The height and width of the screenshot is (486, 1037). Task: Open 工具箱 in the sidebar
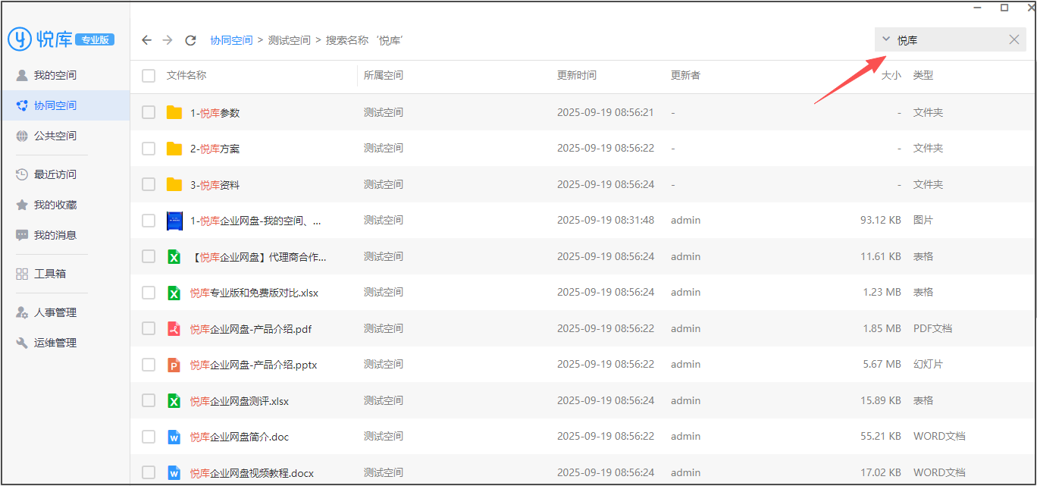coord(65,274)
